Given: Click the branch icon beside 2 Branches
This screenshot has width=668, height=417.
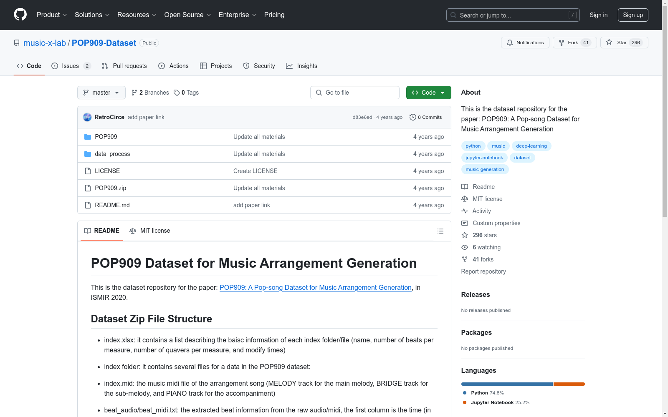Looking at the screenshot, I should click(134, 93).
